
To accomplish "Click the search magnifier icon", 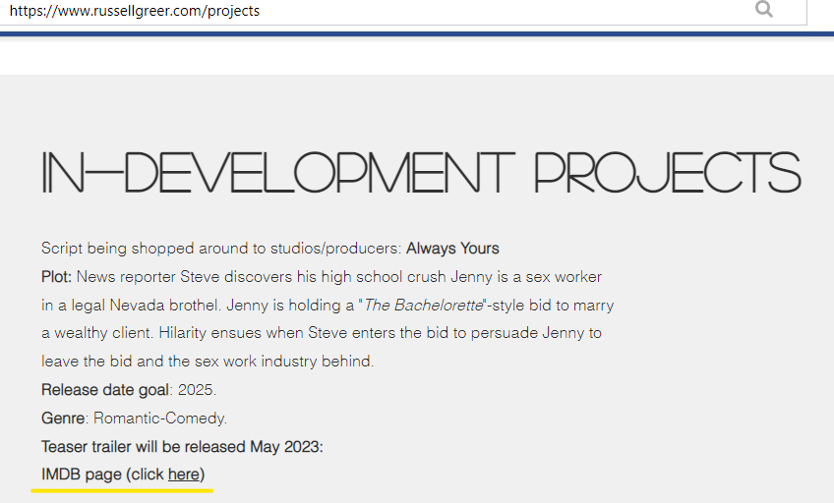I will (764, 9).
